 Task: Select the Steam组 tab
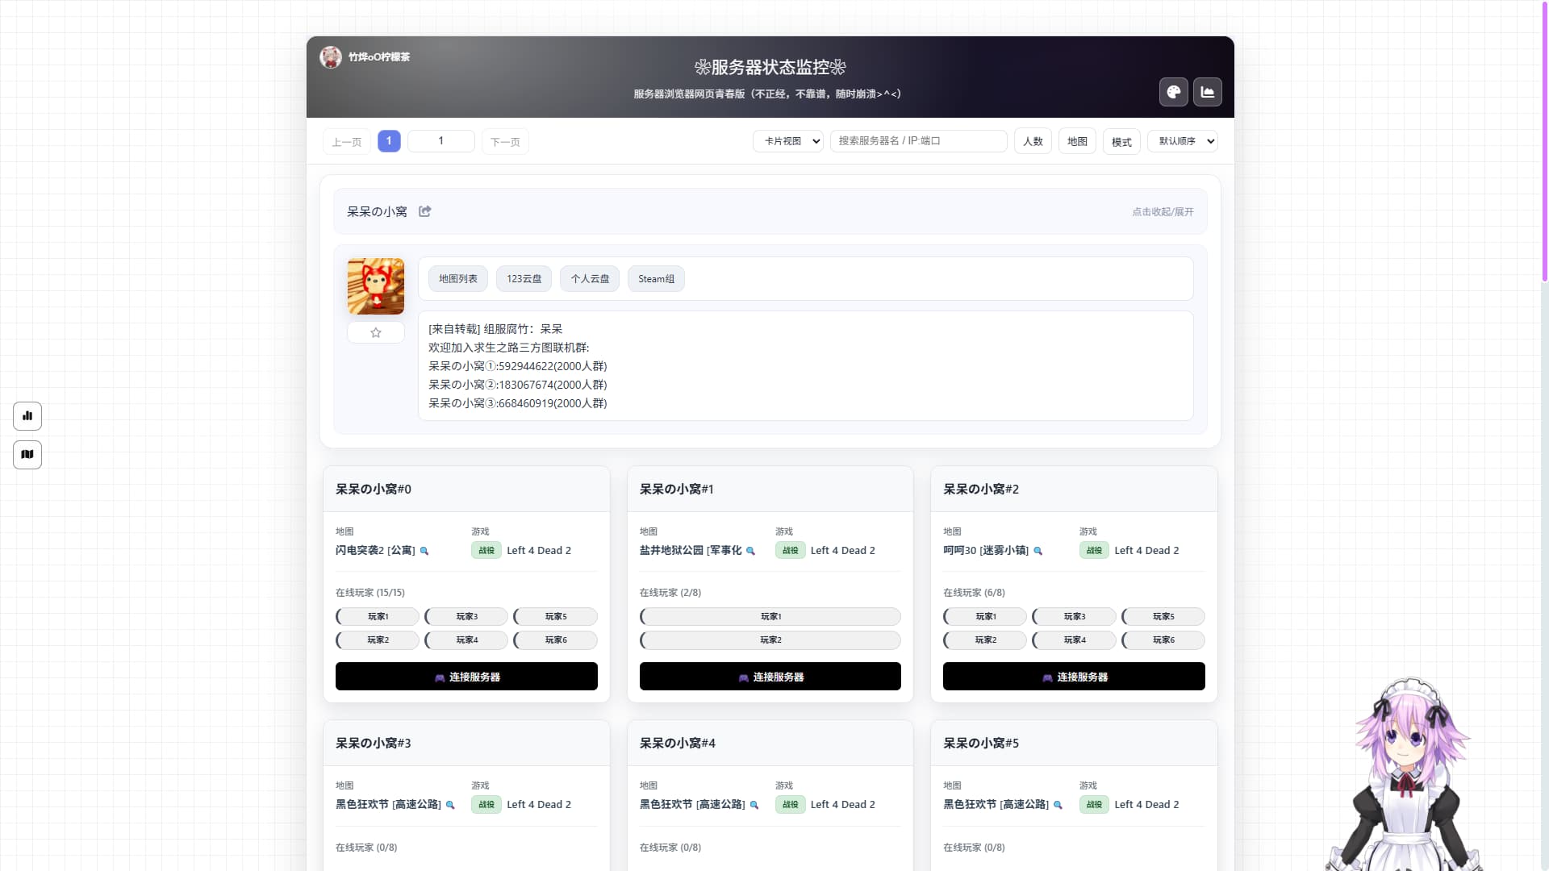coord(655,278)
